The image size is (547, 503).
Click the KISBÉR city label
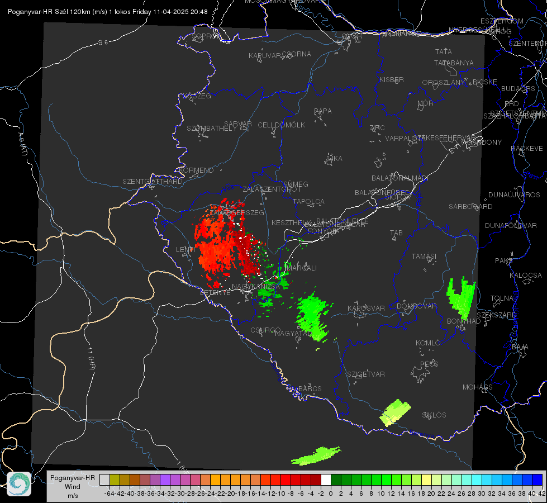point(392,79)
